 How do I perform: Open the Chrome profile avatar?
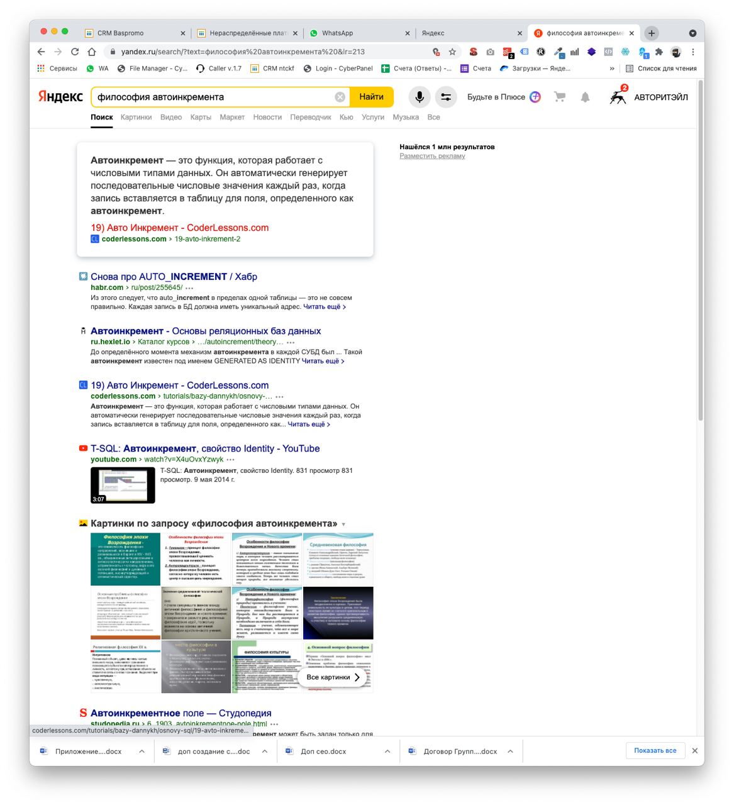coord(676,52)
